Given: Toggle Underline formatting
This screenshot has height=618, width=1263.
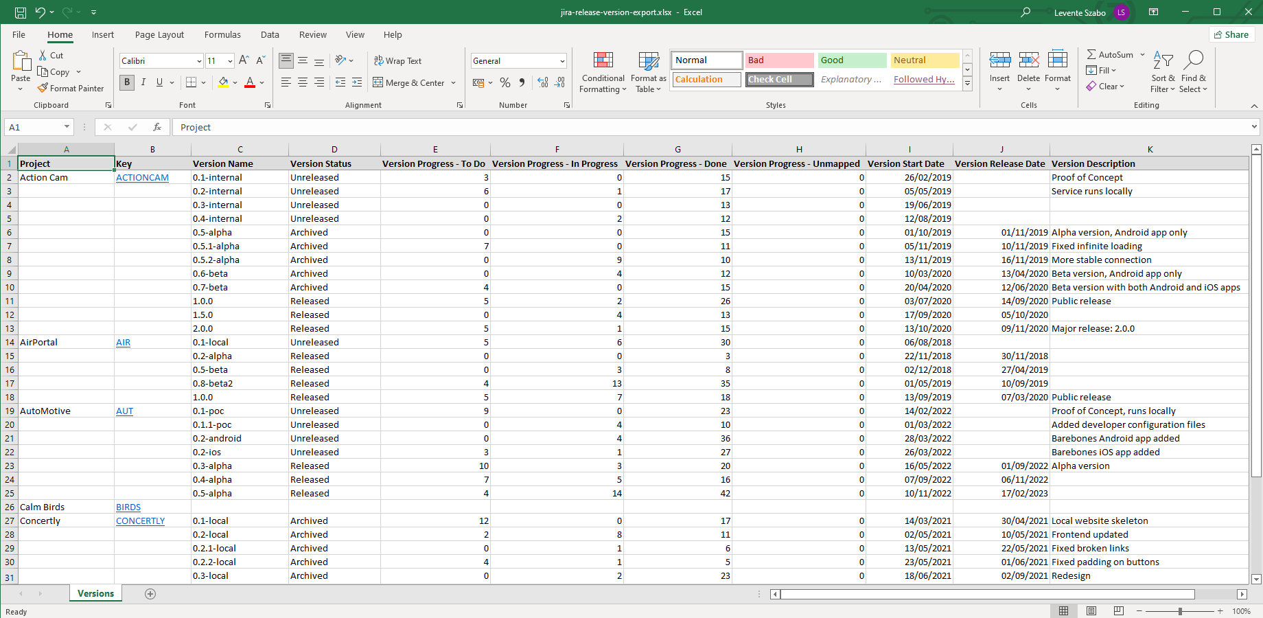Looking at the screenshot, I should click(x=159, y=82).
